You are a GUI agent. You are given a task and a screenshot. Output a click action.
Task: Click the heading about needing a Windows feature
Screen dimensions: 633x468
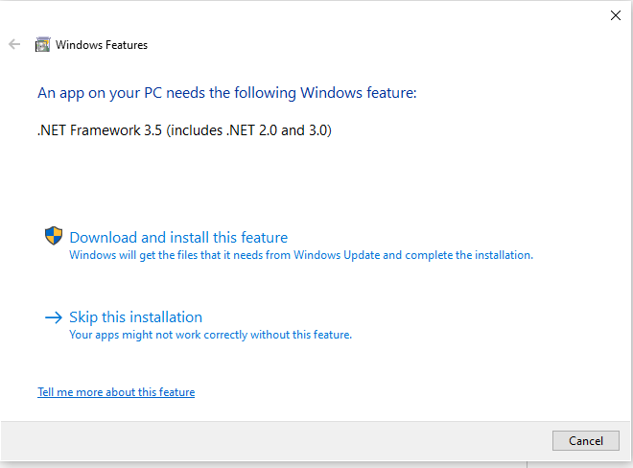[x=227, y=93]
